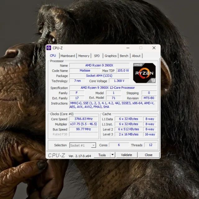Click the Name field AMD Ryzen 9 3900X

(99, 66)
